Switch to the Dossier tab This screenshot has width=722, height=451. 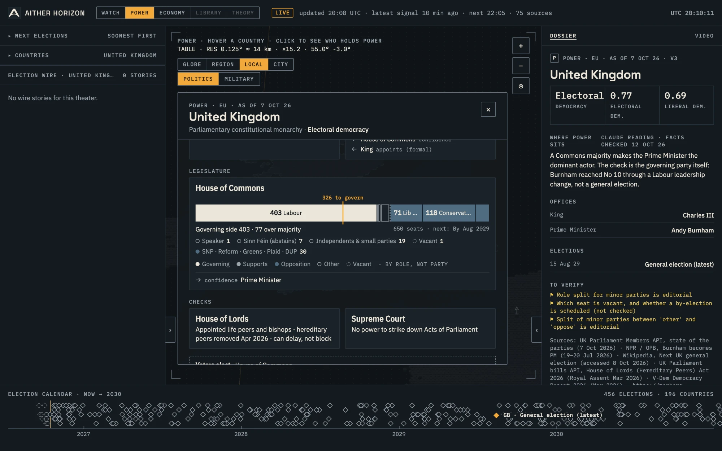point(563,36)
